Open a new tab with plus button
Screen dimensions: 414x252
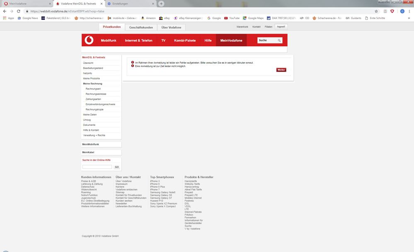tap(161, 4)
